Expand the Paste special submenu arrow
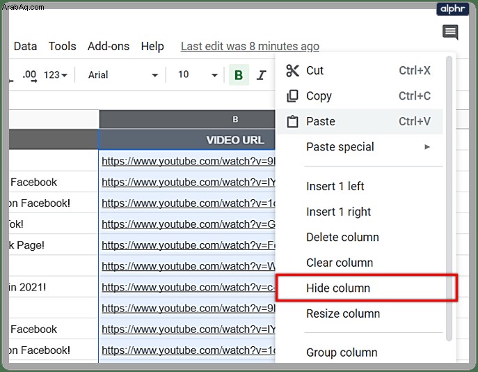Screen dimensions: 478x372 (427, 147)
